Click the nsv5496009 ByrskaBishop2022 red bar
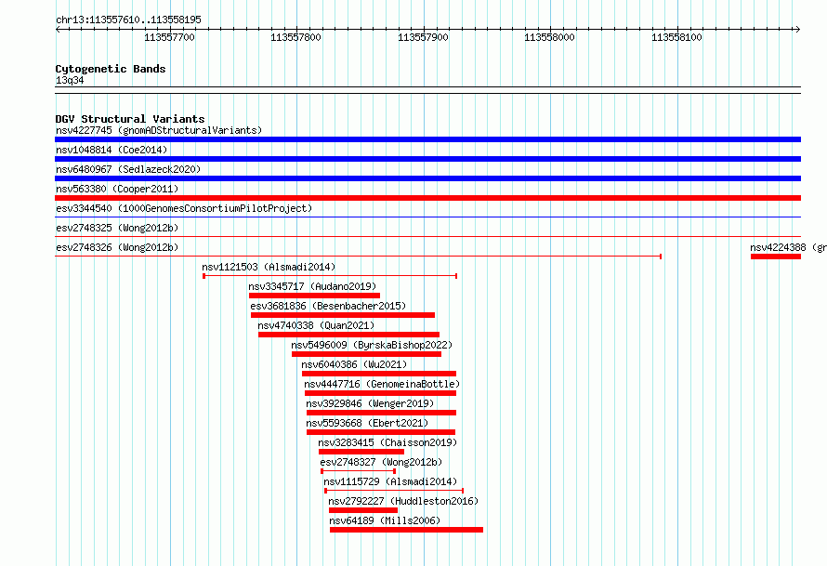This screenshot has width=827, height=566. (366, 354)
